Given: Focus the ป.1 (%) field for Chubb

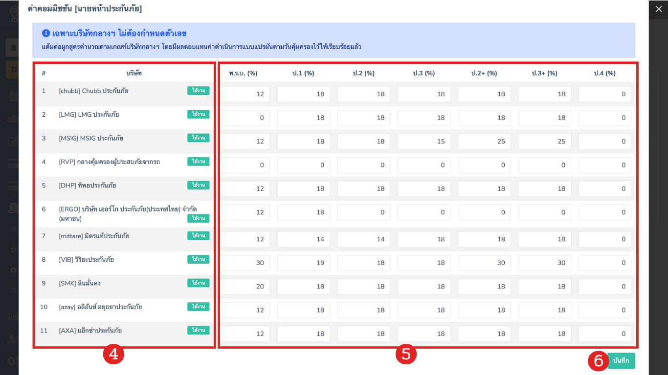Looking at the screenshot, I should [303, 94].
